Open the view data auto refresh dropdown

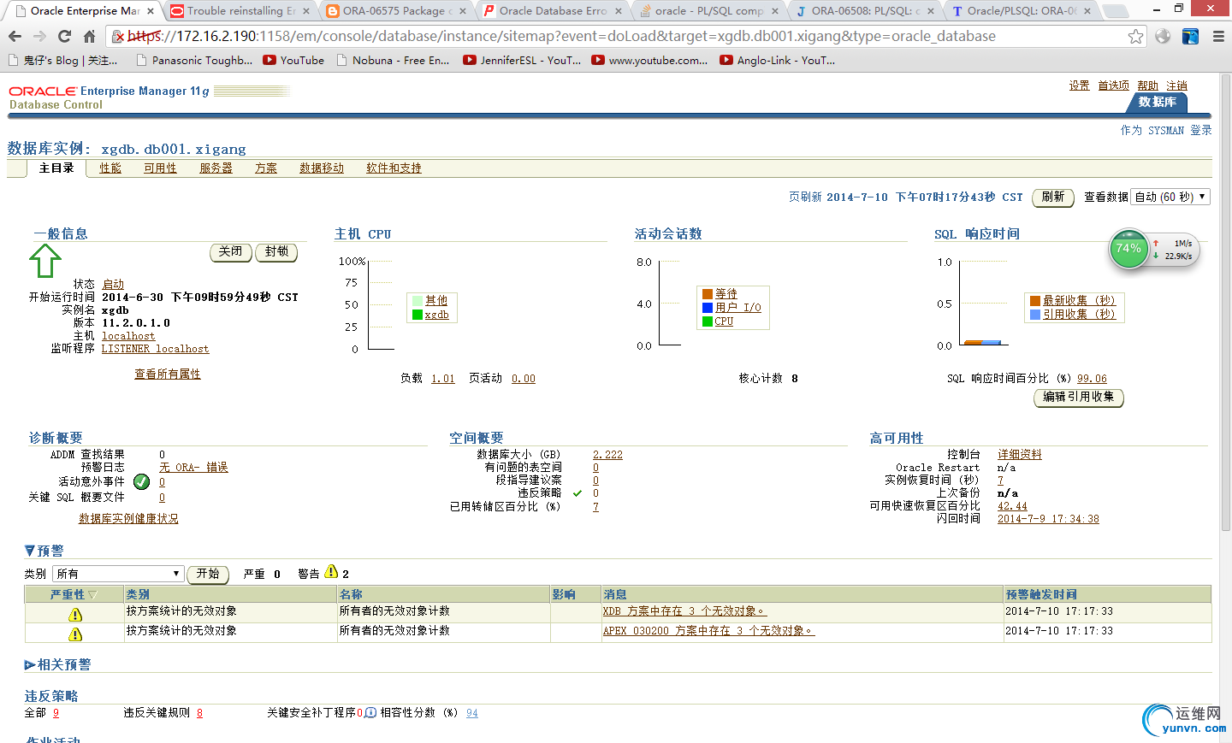pos(1170,197)
